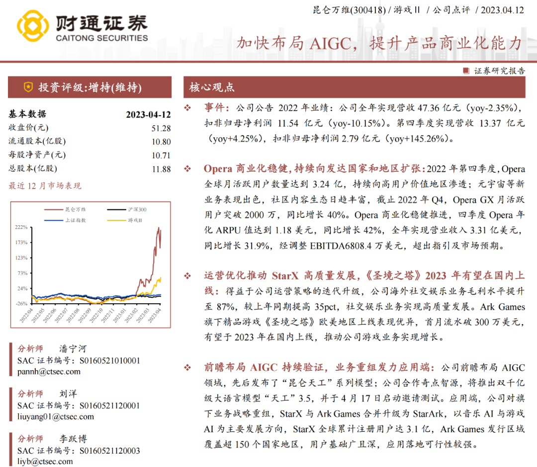
Task: Click the diamond bullet next to Opera 商业化稳健
Action: pos(187,169)
